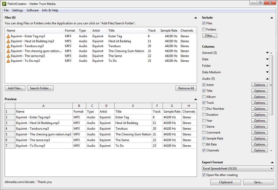The image size is (278, 190).
Task: Expand the Date columns group
Action: pyautogui.click(x=267, y=59)
